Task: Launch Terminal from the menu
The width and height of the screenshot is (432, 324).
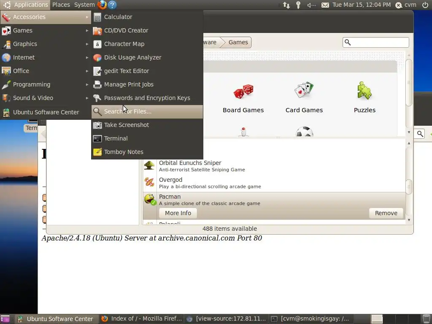Action: pos(147,138)
